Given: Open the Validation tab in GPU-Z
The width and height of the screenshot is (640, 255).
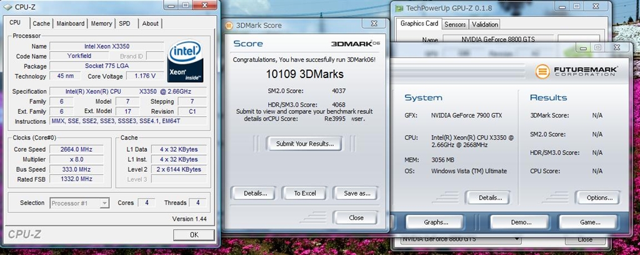Looking at the screenshot, I should pyautogui.click(x=485, y=25).
